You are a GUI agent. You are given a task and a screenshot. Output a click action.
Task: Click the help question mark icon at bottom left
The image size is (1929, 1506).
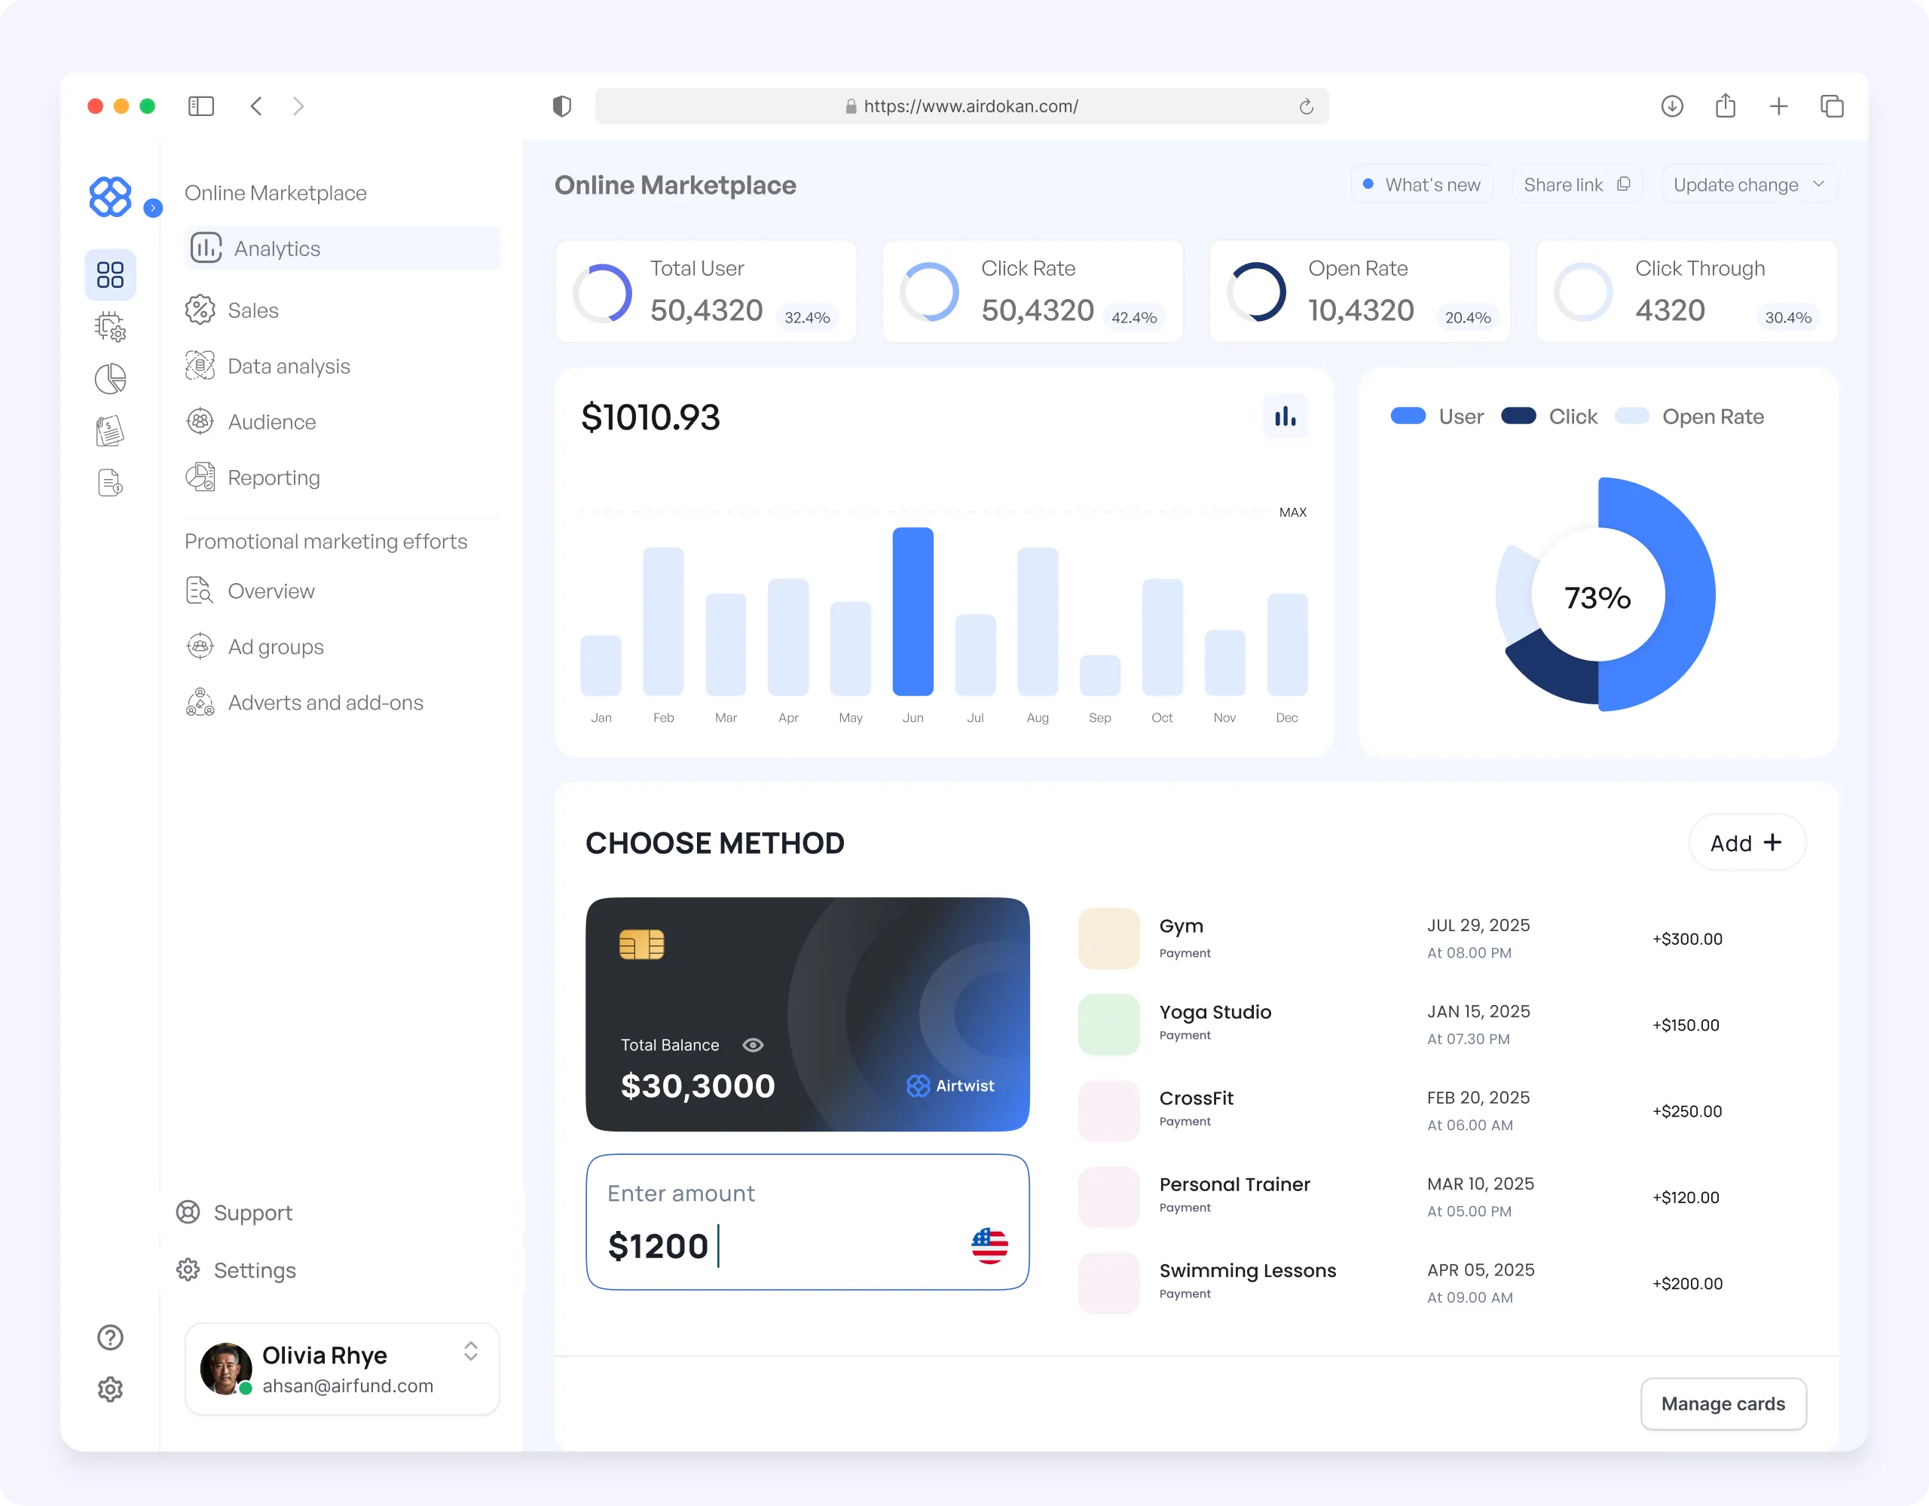pyautogui.click(x=109, y=1337)
